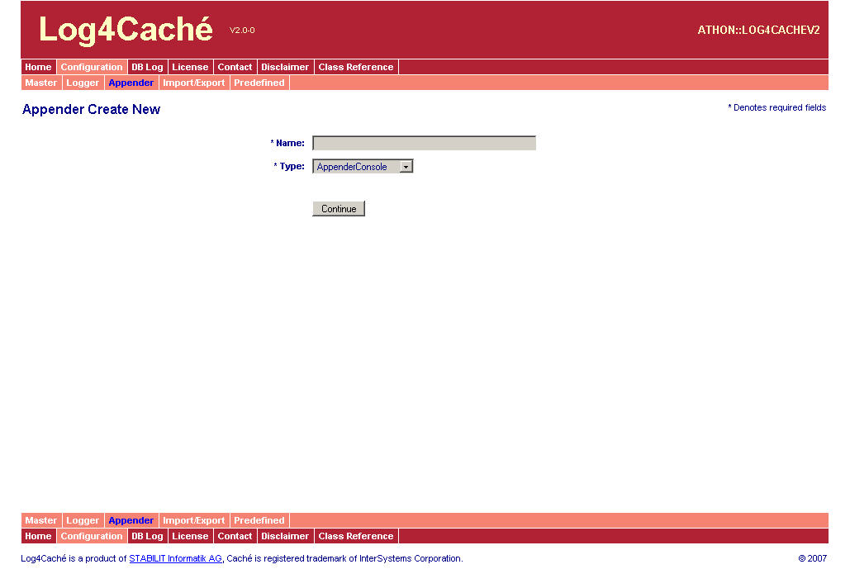Open Contact page from the top menu
Screen dimensions: 850x588
tap(235, 67)
